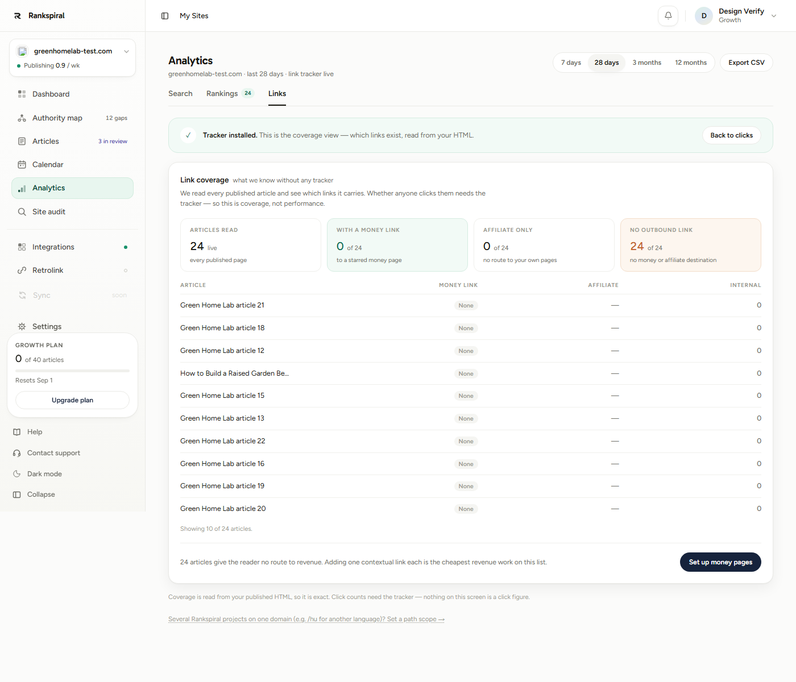Viewport: 796px width, 682px height.
Task: Click the With a money link card
Action: point(397,245)
